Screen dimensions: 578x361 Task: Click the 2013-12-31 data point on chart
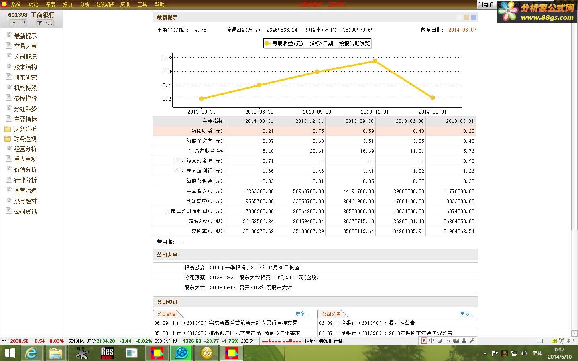coord(375,61)
